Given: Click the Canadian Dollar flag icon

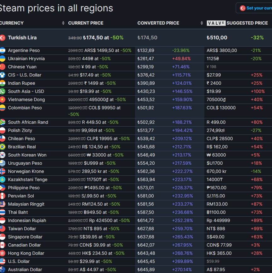Looking at the screenshot, I should 3,245.
